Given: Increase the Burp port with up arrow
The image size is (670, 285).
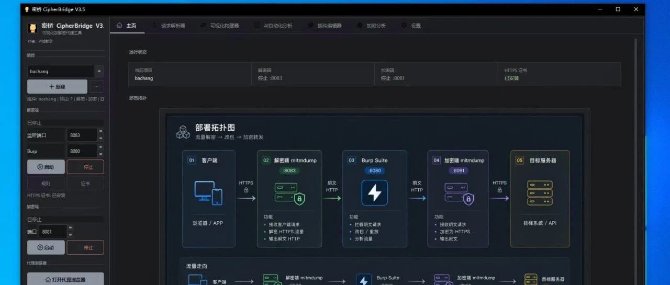Looking at the screenshot, I should click(x=100, y=148).
